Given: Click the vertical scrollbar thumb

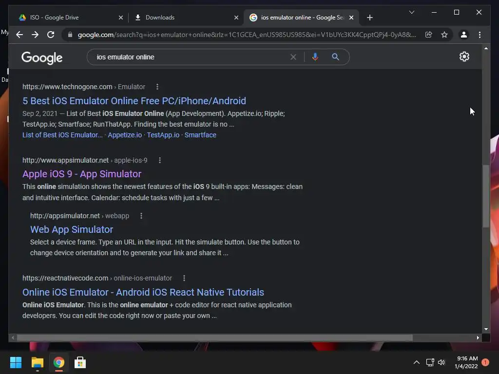Looking at the screenshot, I should click(486, 196).
